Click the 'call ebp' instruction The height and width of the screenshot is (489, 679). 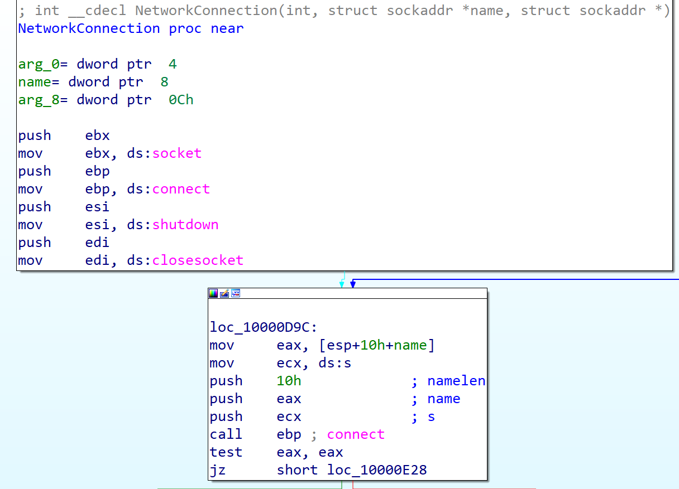pos(255,434)
